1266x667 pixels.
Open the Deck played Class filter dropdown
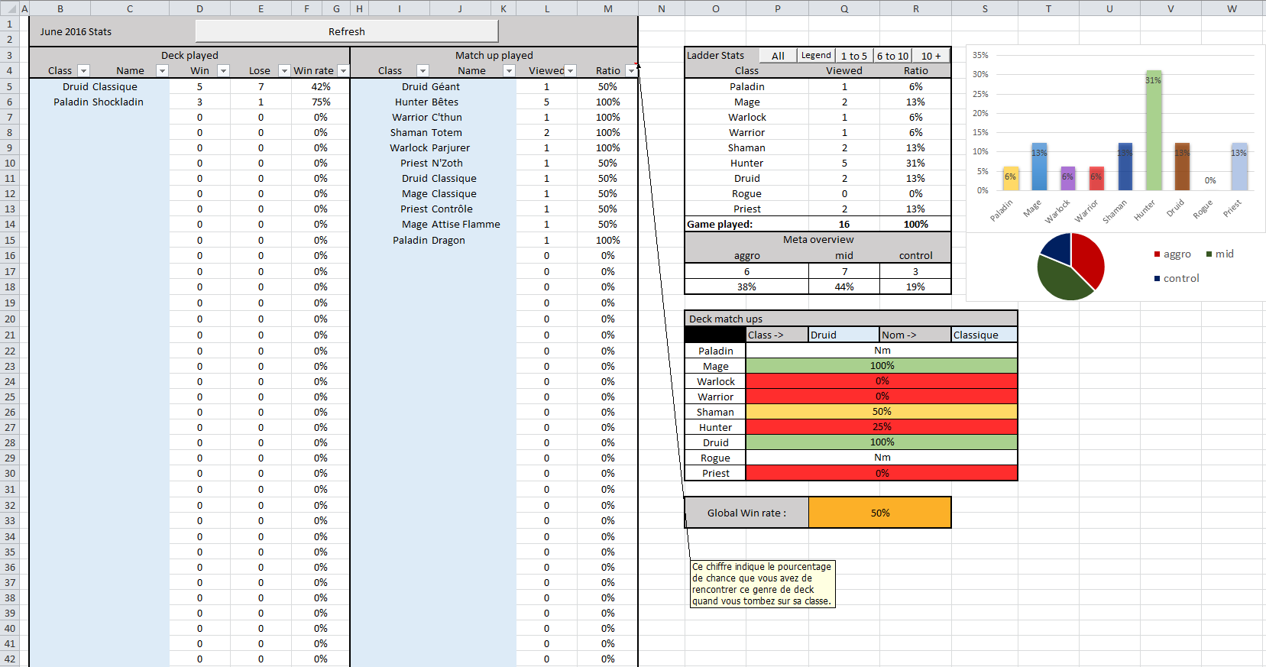click(84, 71)
